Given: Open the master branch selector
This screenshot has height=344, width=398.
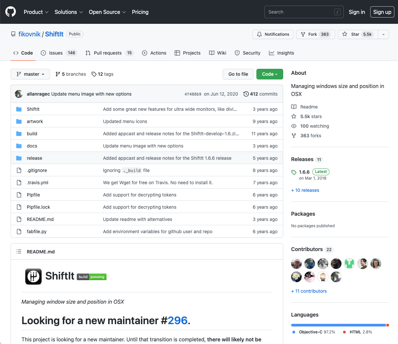Looking at the screenshot, I should click(30, 74).
